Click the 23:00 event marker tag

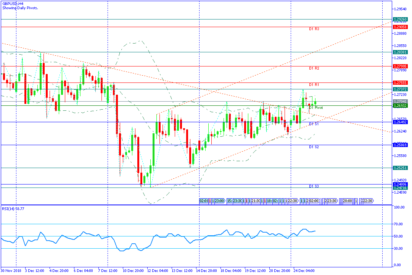[220, 201]
